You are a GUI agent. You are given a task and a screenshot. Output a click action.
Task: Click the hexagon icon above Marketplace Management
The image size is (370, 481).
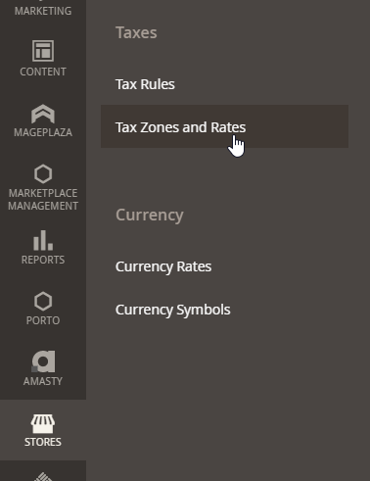[43, 174]
